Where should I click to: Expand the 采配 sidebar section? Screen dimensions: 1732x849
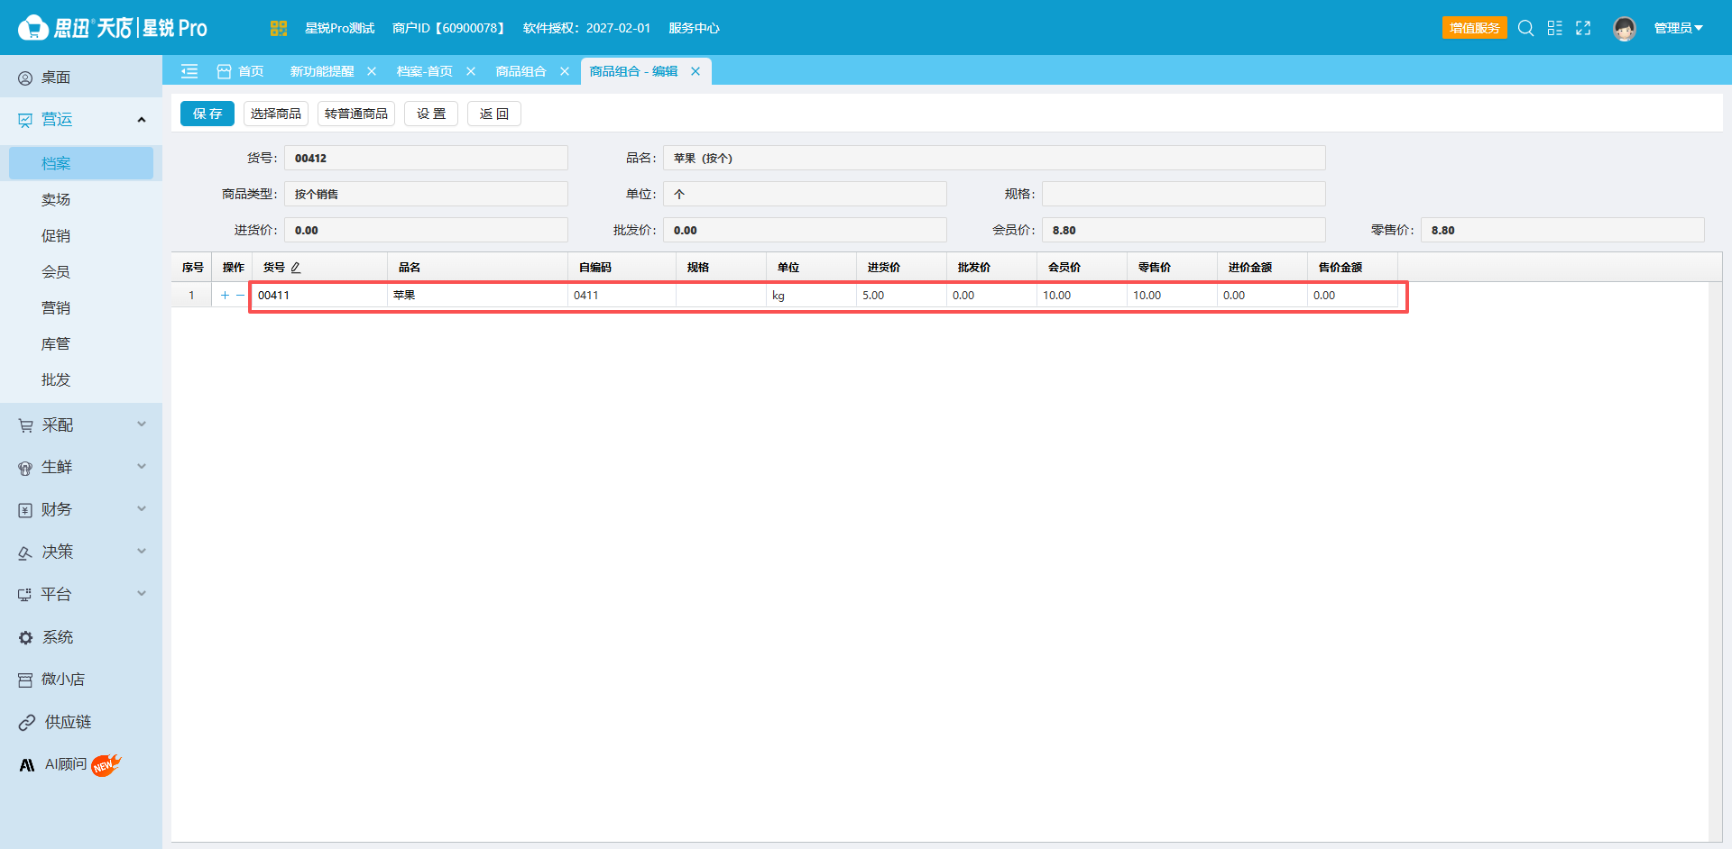click(x=142, y=424)
